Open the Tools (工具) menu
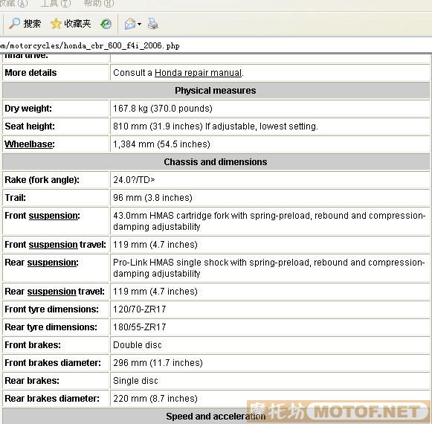Viewport: 432px width, 424px height. (56, 3)
